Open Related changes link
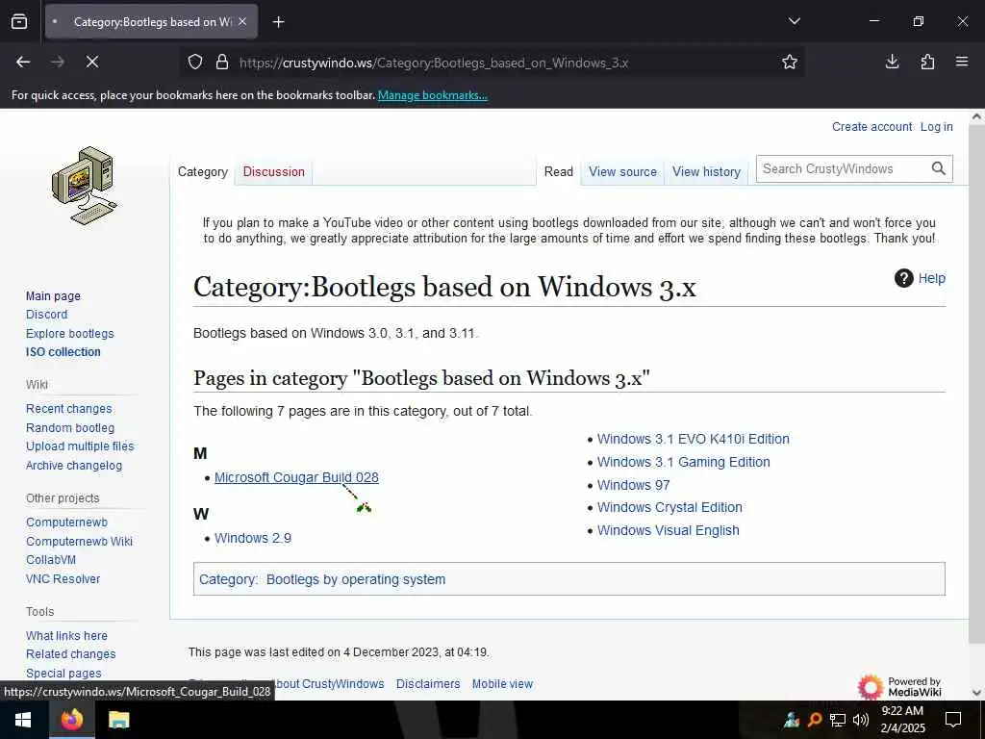The width and height of the screenshot is (985, 739). coord(70,654)
